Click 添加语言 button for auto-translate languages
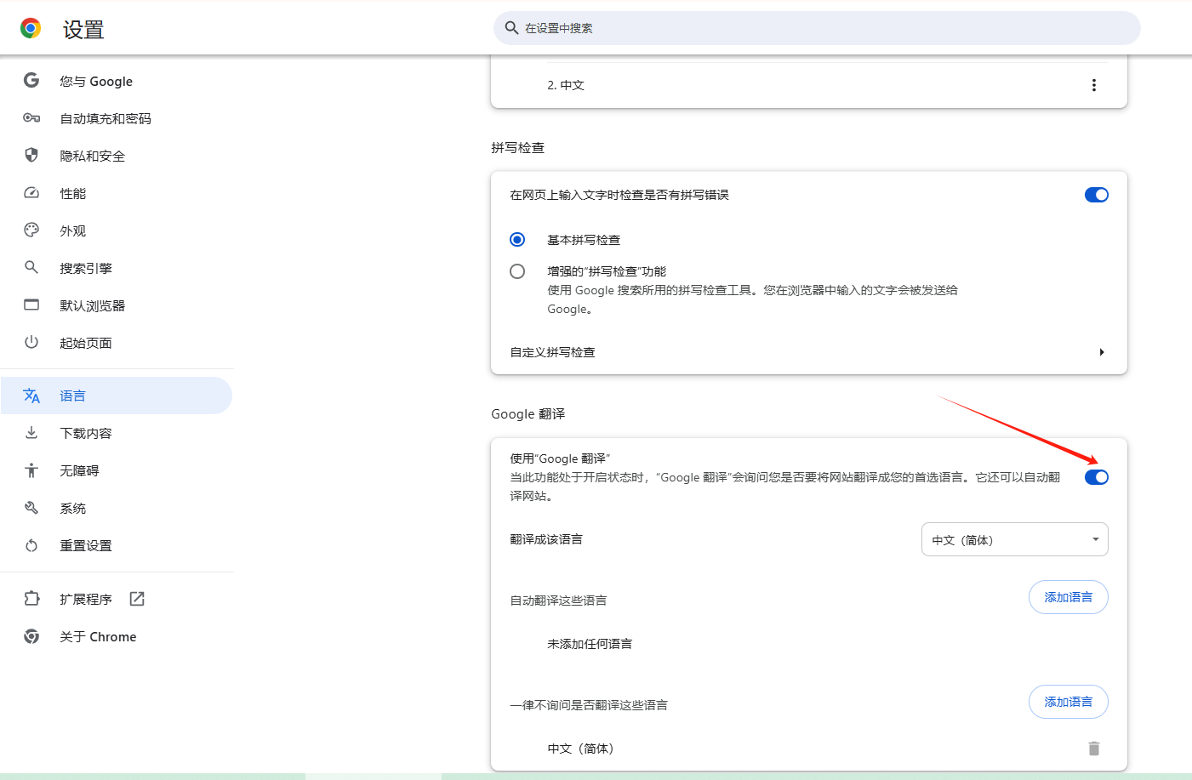1192x780 pixels. (1069, 597)
